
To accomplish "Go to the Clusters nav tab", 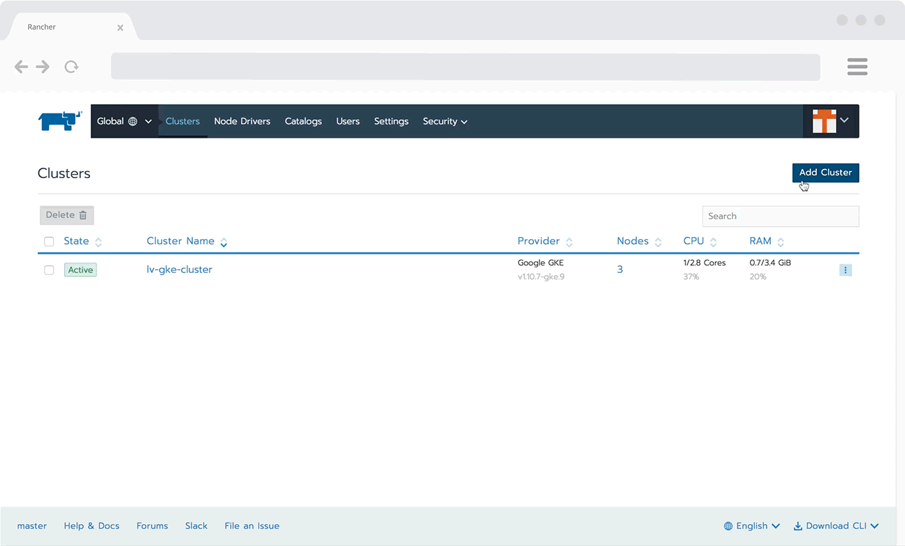I will (183, 121).
